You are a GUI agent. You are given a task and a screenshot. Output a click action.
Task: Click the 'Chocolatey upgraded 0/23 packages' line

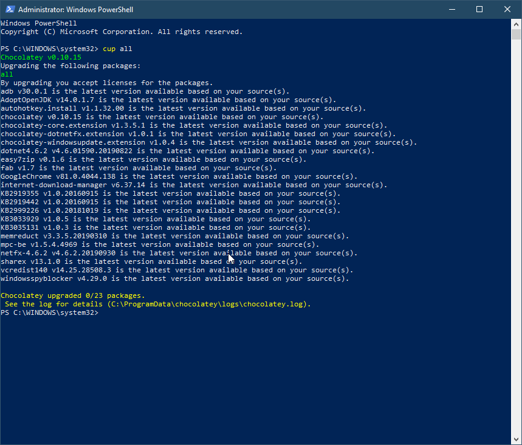(x=72, y=295)
